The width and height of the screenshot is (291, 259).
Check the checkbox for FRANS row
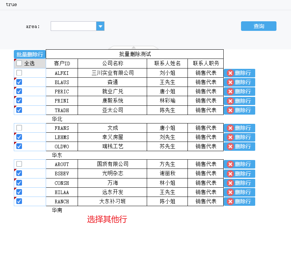[x=19, y=128]
